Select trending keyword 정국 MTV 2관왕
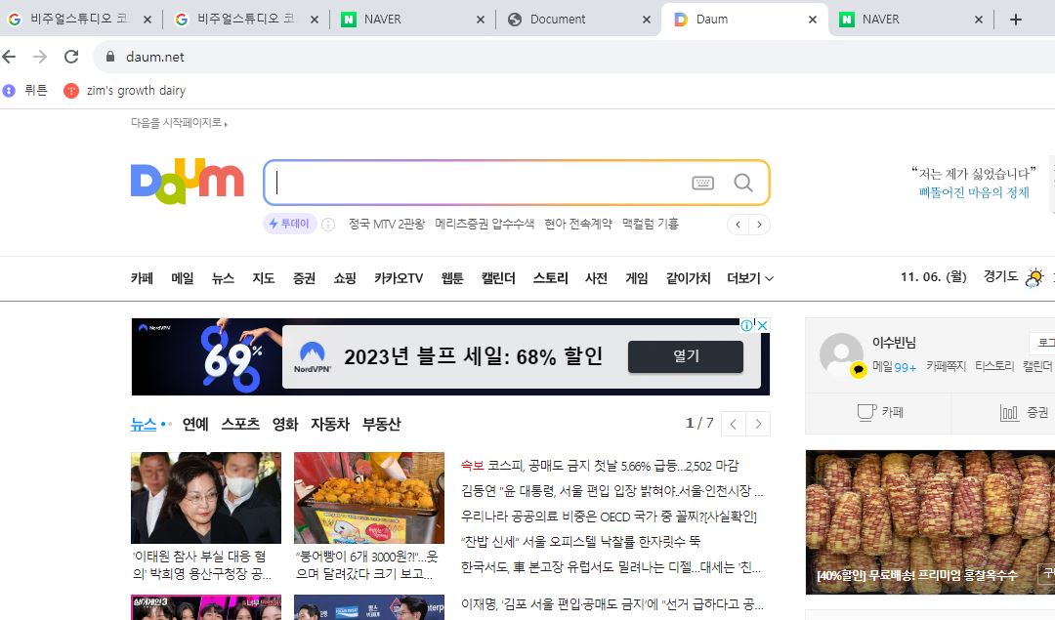Image resolution: width=1055 pixels, height=620 pixels. (386, 224)
